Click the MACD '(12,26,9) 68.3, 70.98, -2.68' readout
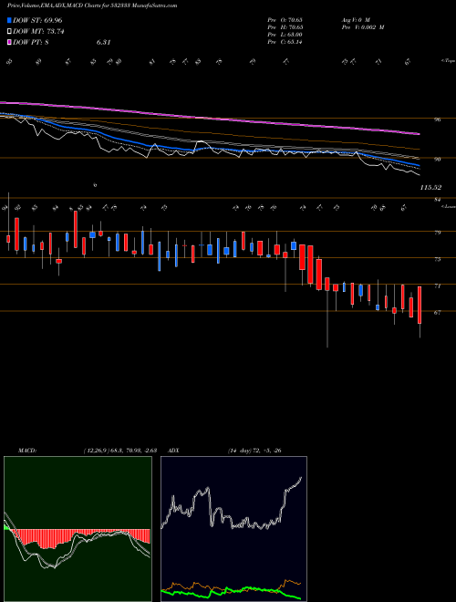Image resolution: width=456 pixels, height=602 pixels. pos(119,450)
